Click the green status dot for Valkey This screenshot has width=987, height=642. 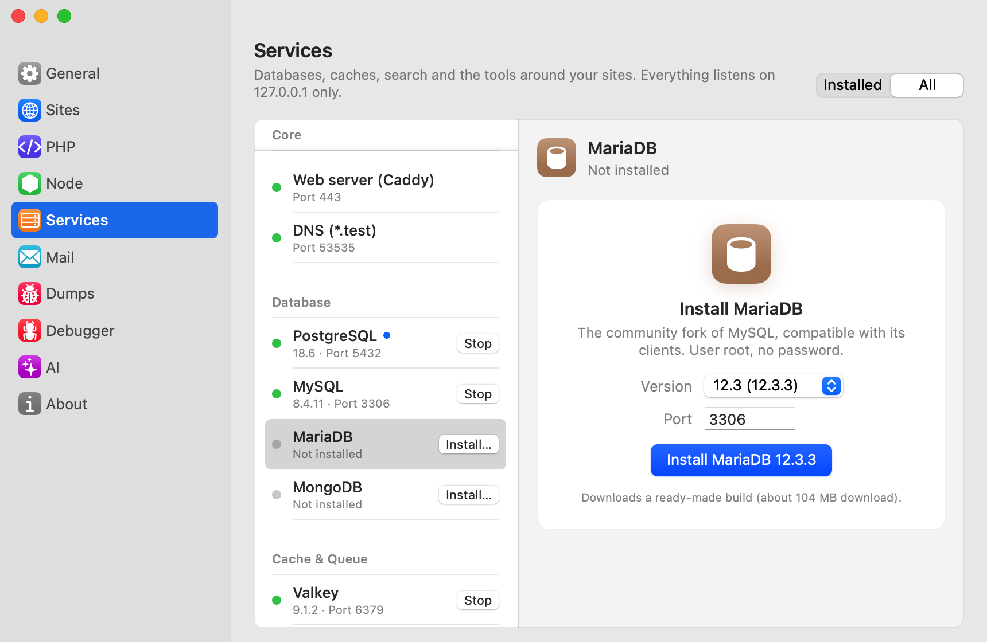(x=277, y=600)
